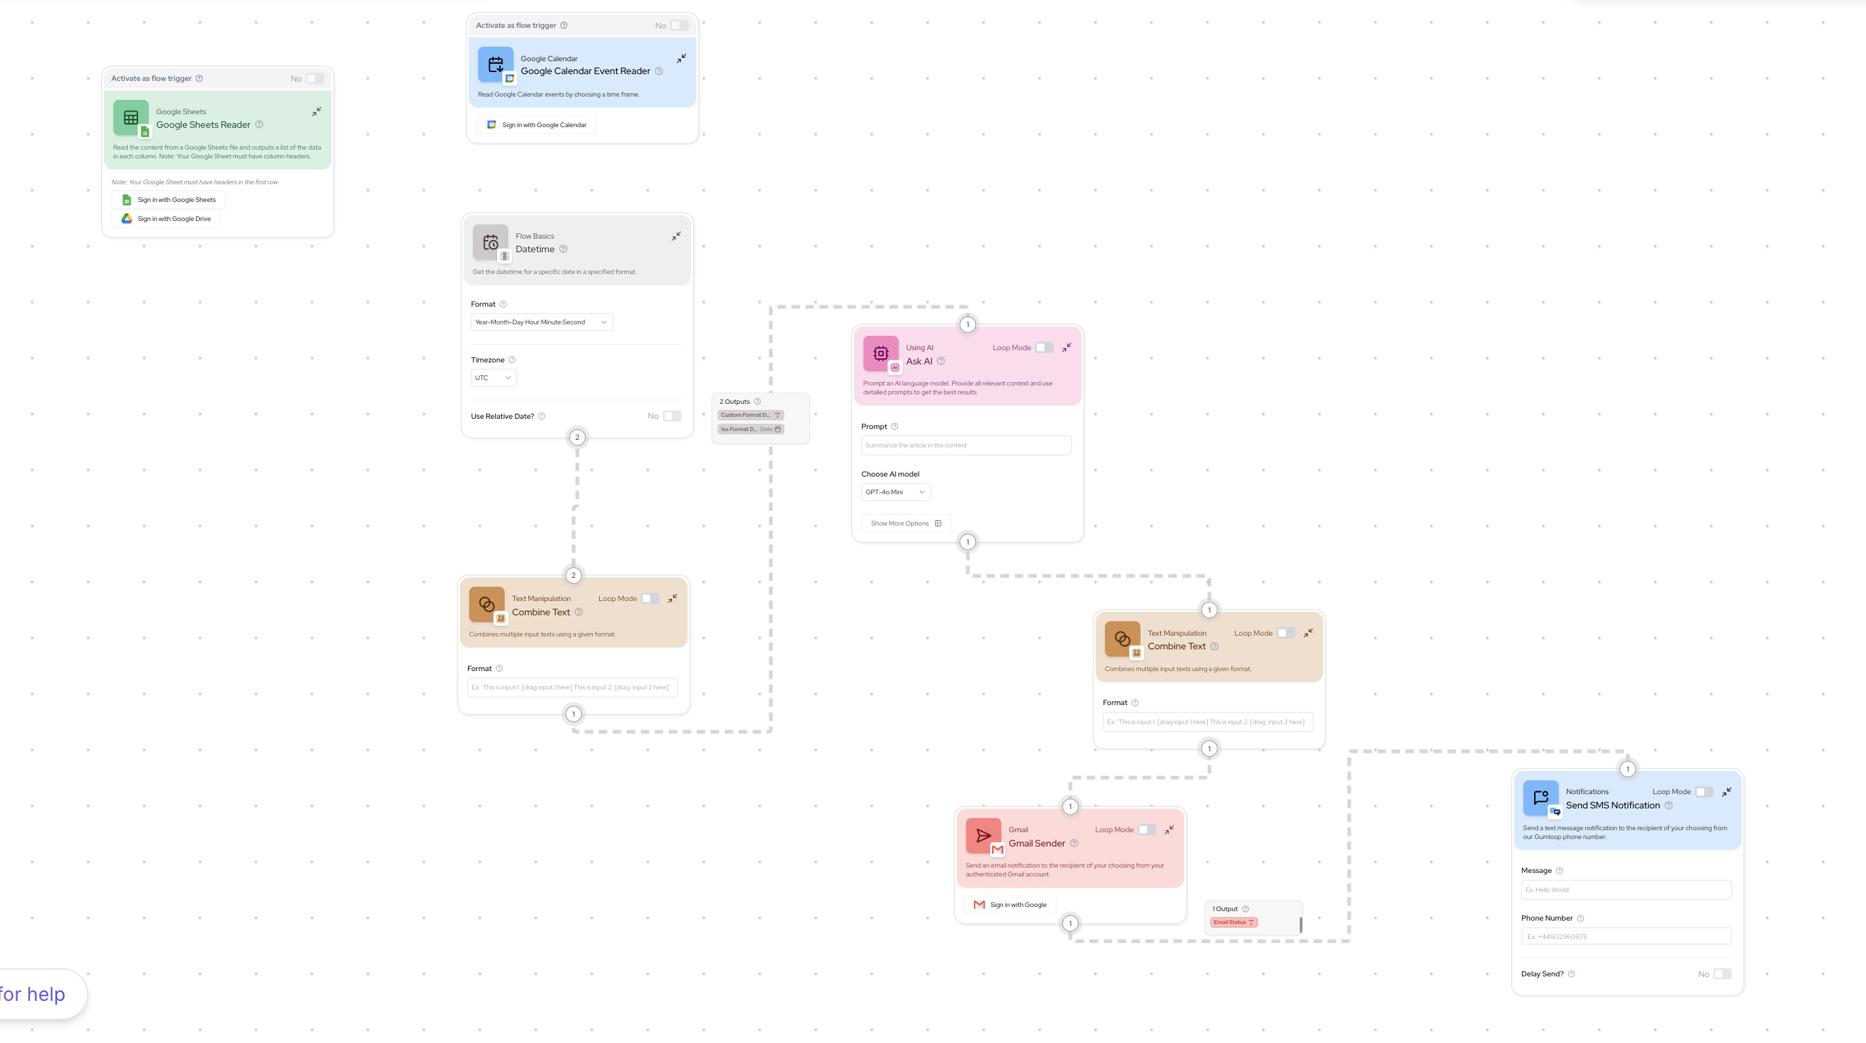Click the Google Calendar Event Reader node icon
1866x1043 pixels.
coord(496,65)
